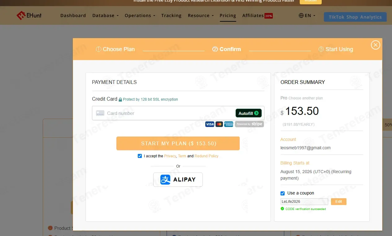The image size is (392, 236).
Task: Click the Protect by 128 bit SSL encryption text
Action: tap(150, 99)
